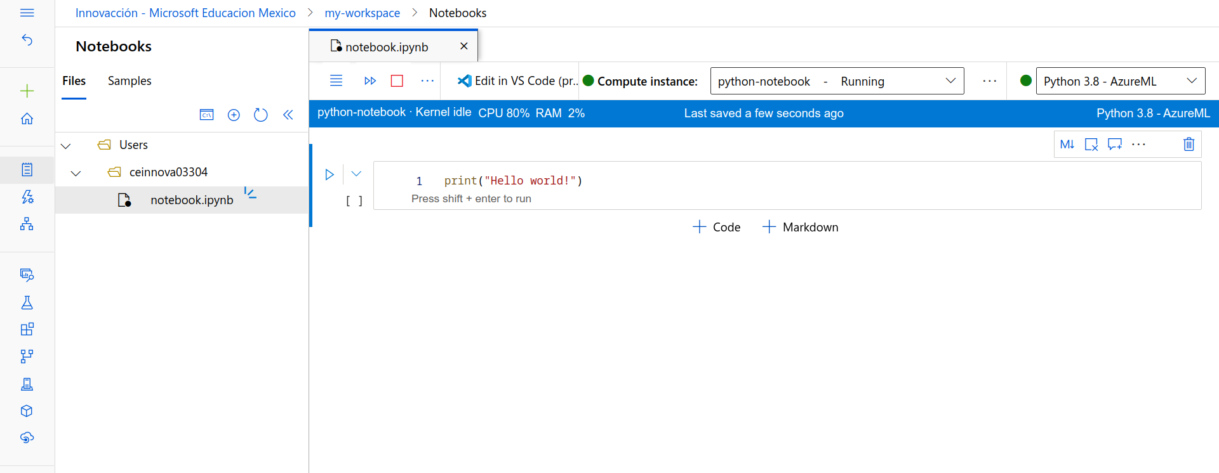Open terminal icon in Files toolbar
The width and height of the screenshot is (1219, 473).
click(207, 115)
